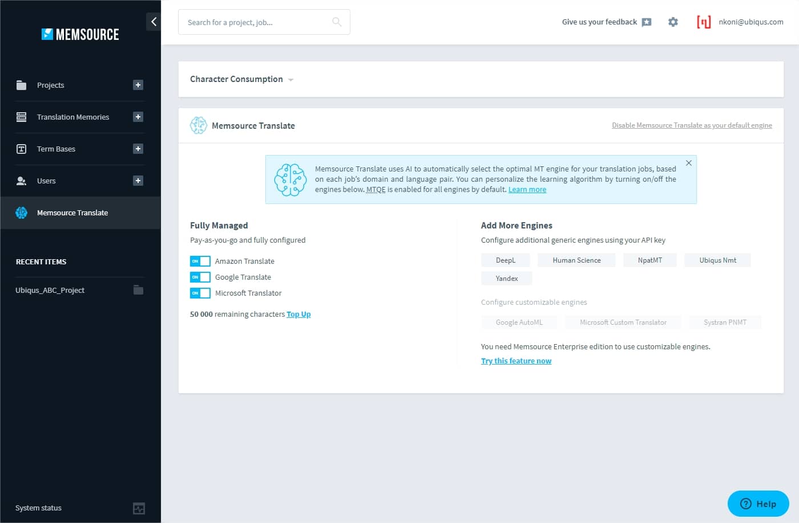
Task: Open nkoni@ubiqus.com account menu
Action: (751, 22)
